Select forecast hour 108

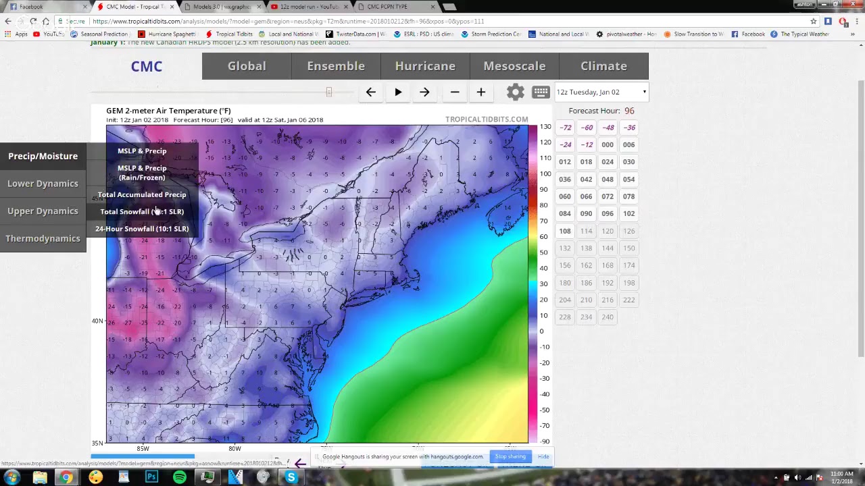(565, 231)
